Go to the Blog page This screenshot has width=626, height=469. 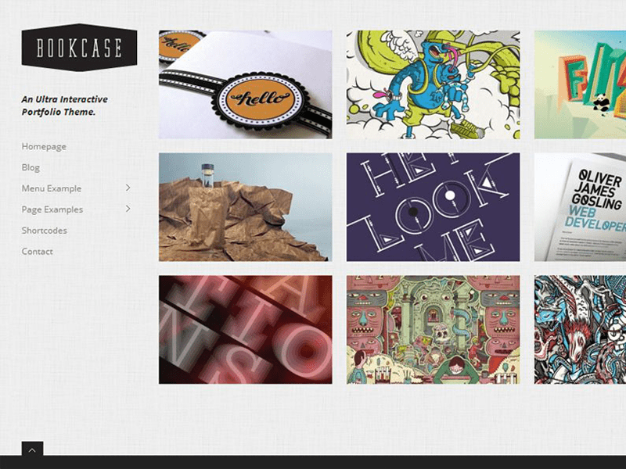(x=31, y=167)
